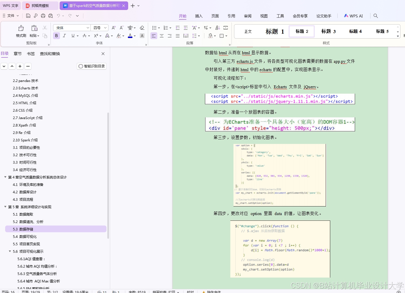The width and height of the screenshot is (405, 293).
Task: Toggle right paragraph alignment
Action: (x=170, y=36)
